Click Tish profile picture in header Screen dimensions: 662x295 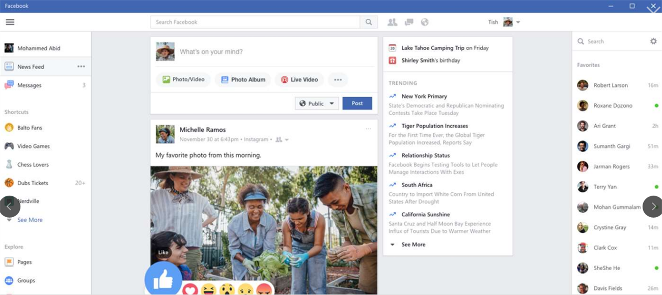pyautogui.click(x=508, y=22)
